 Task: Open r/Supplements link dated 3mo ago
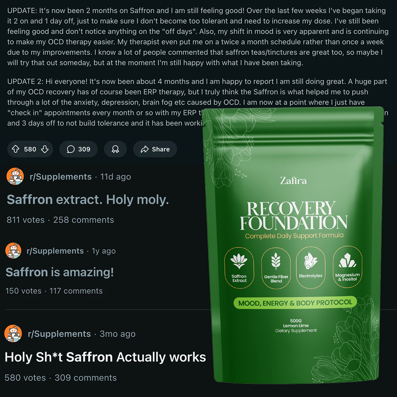coord(59,334)
